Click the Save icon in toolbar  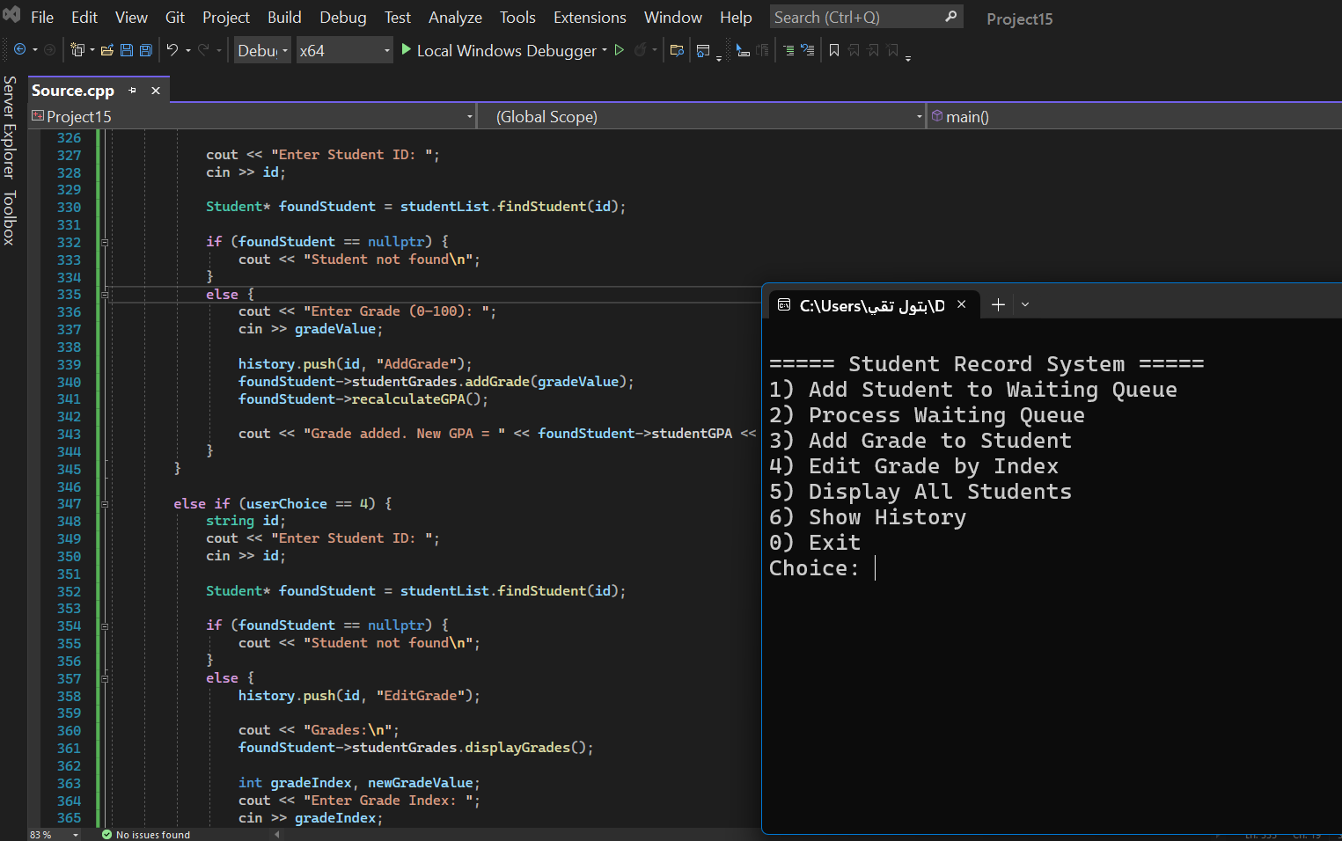[127, 50]
